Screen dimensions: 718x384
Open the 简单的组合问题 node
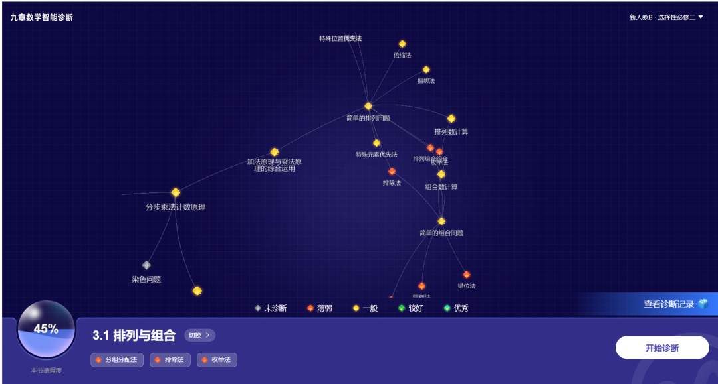pyautogui.click(x=441, y=221)
